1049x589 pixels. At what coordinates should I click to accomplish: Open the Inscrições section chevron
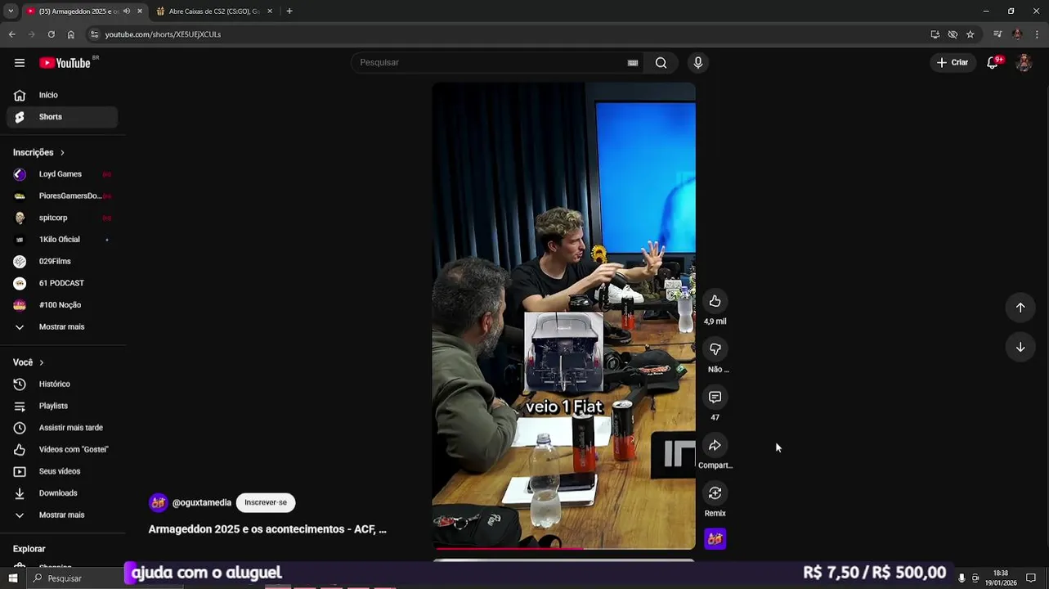(62, 153)
